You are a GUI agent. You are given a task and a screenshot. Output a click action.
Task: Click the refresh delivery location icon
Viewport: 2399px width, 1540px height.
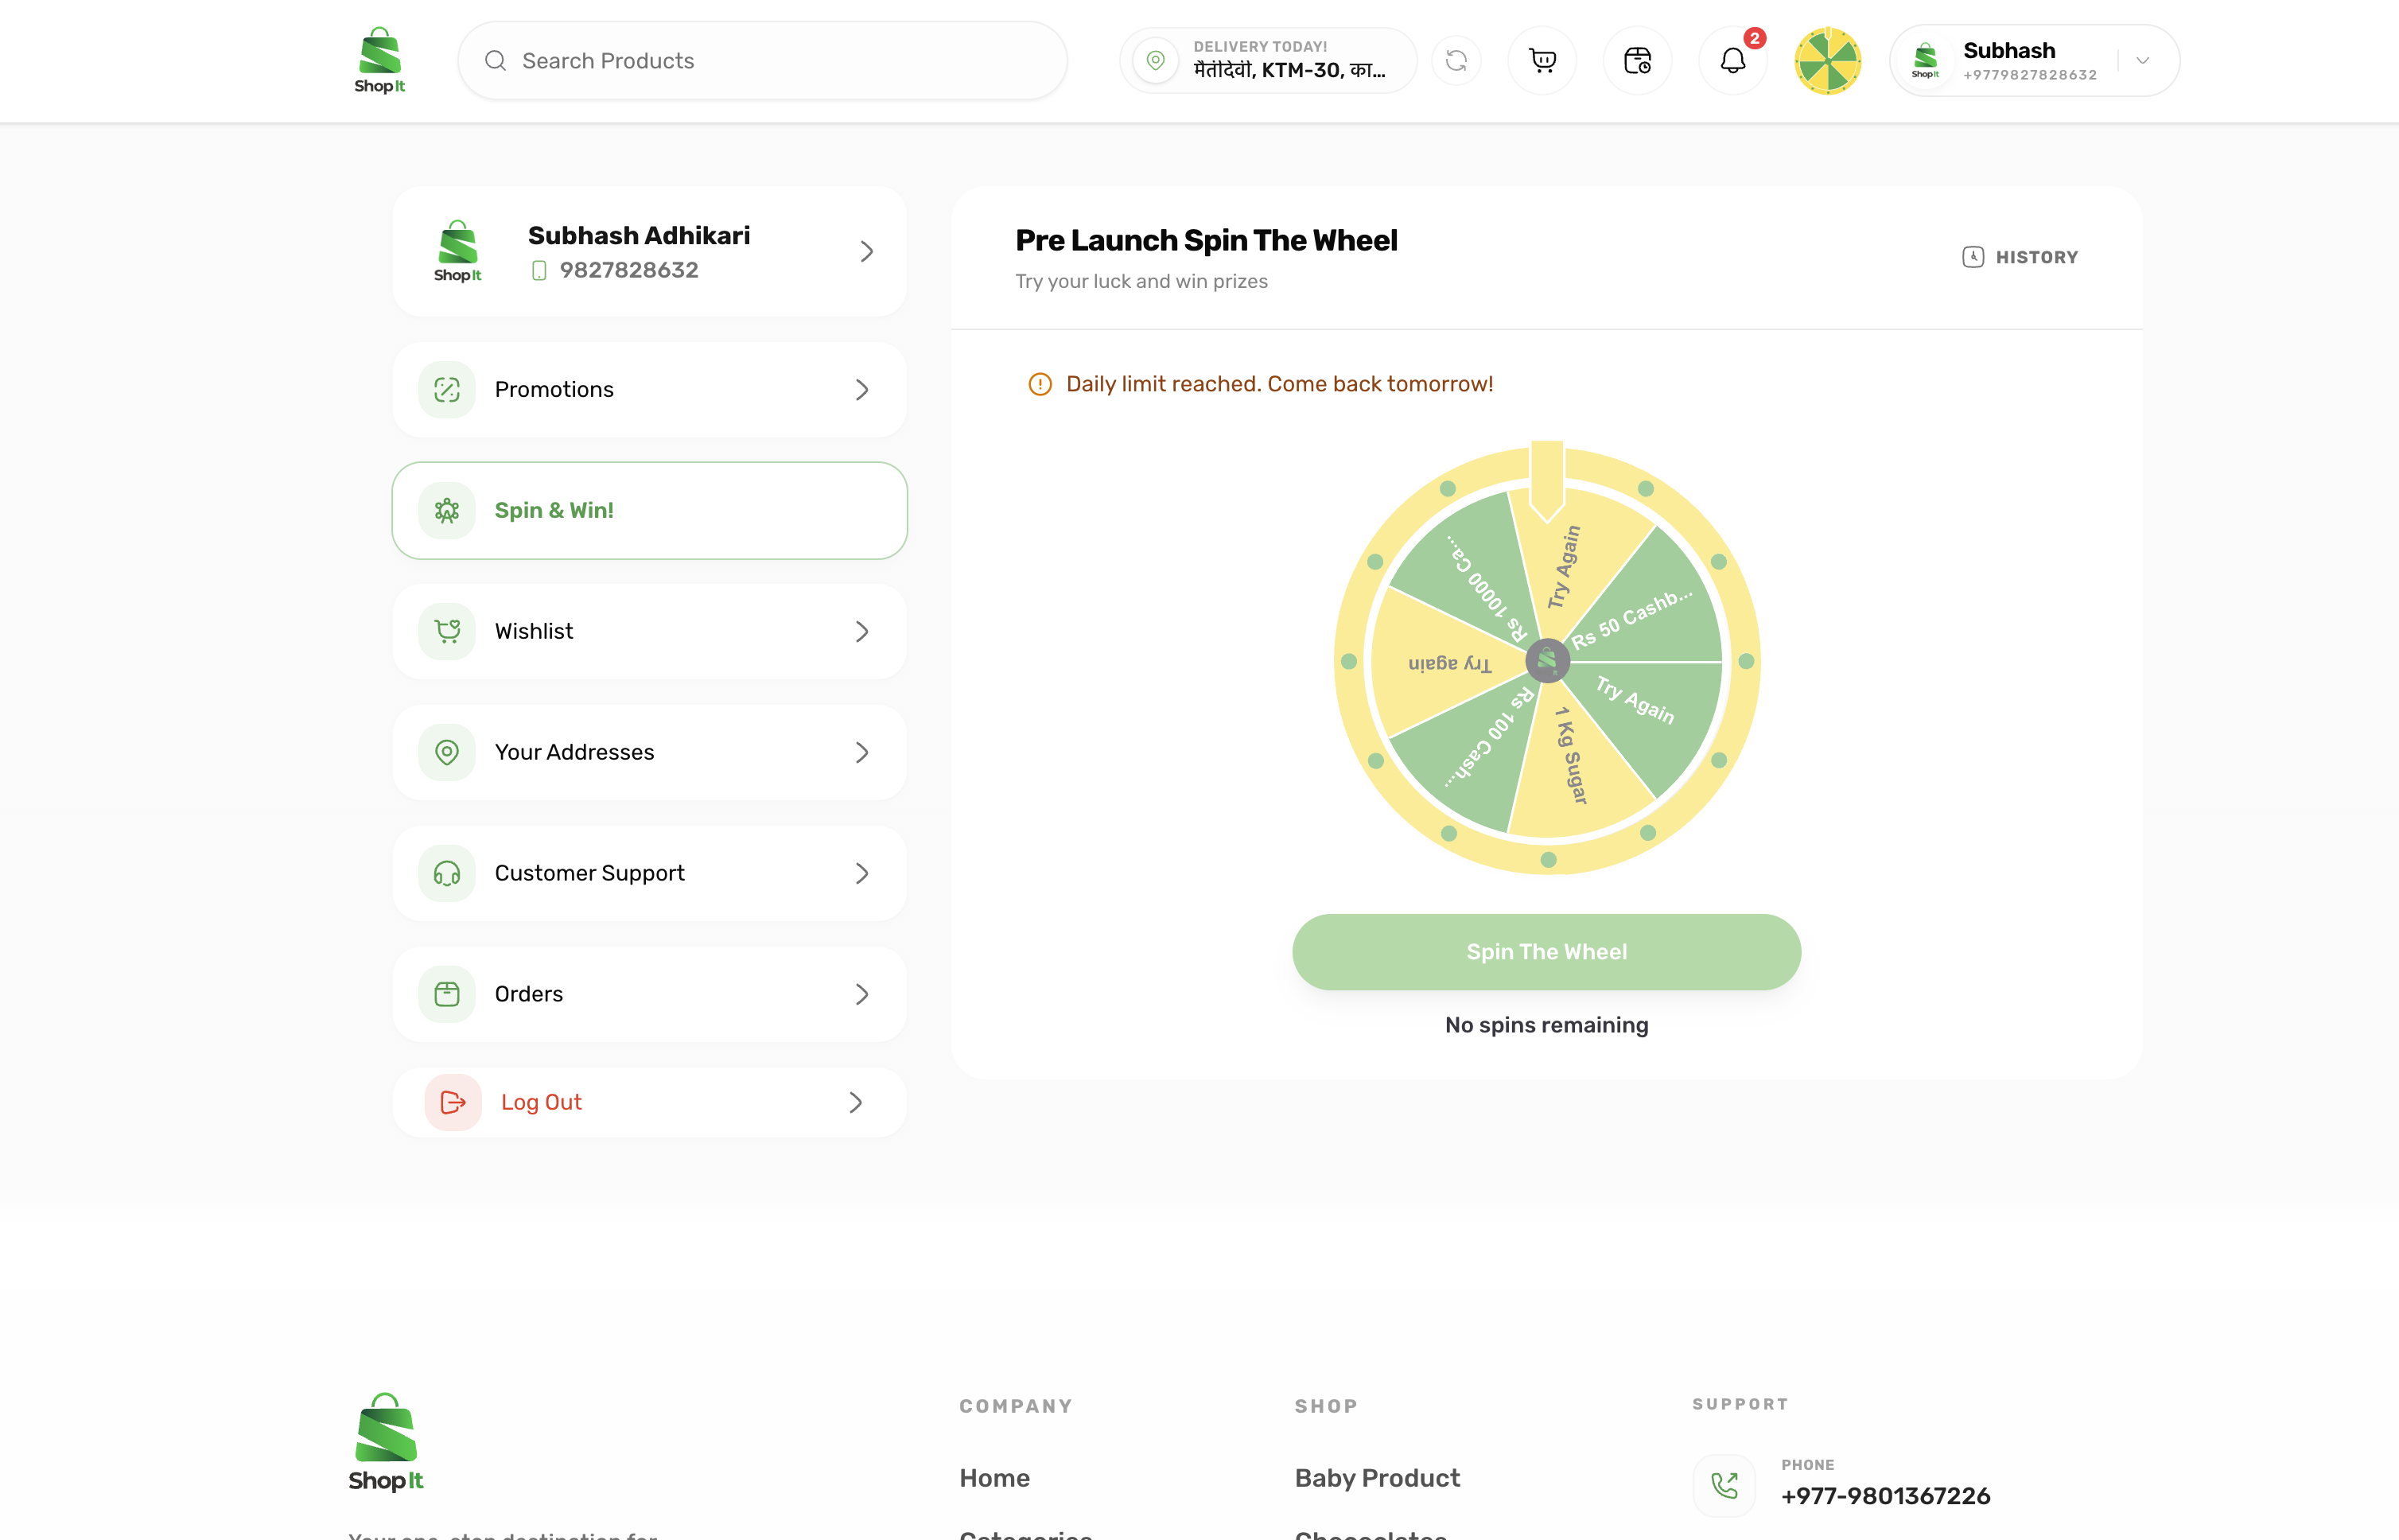pyautogui.click(x=1456, y=61)
